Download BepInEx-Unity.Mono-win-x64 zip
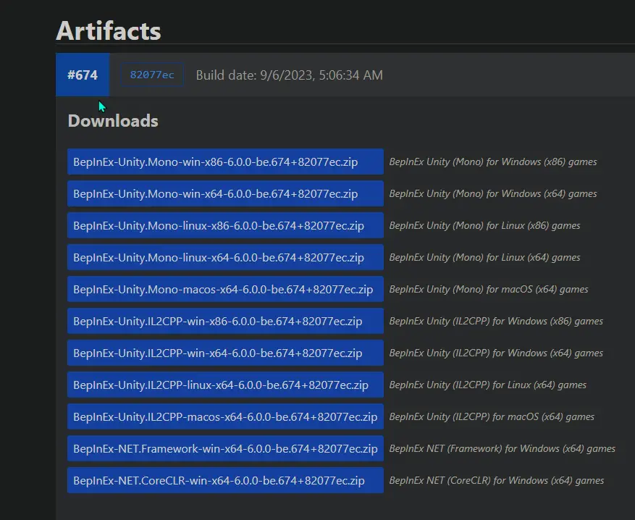This screenshot has width=635, height=520. [x=225, y=193]
